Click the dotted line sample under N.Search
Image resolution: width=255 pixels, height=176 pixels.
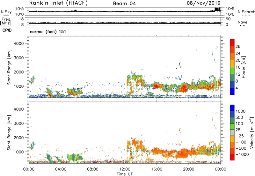click(x=246, y=15)
